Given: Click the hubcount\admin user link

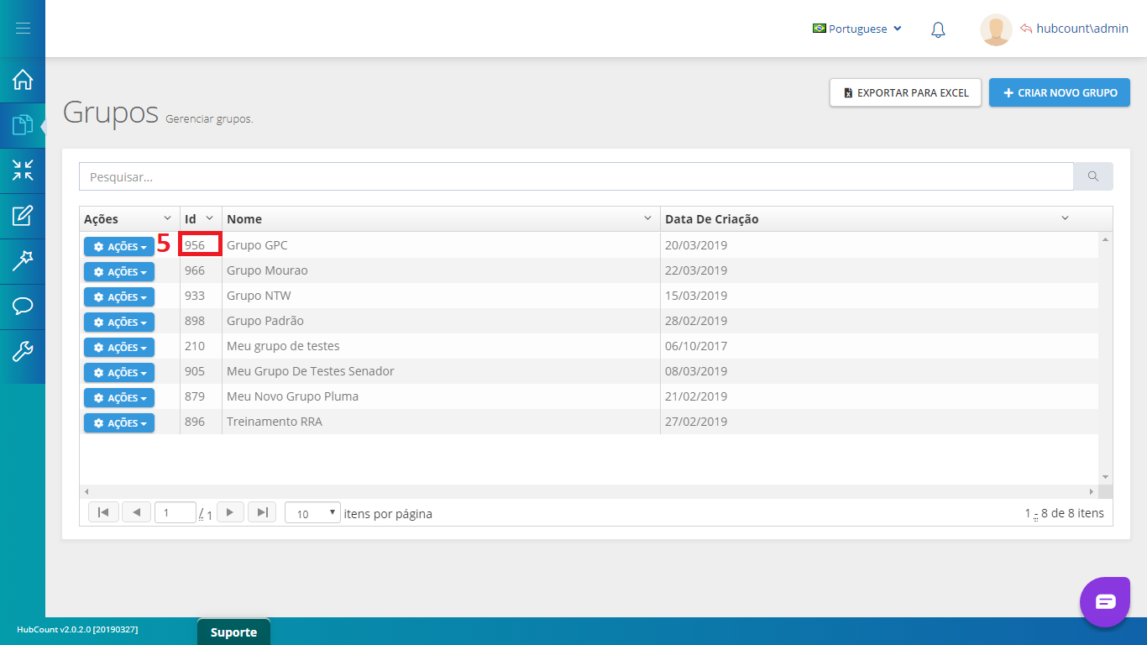Looking at the screenshot, I should click(1075, 29).
